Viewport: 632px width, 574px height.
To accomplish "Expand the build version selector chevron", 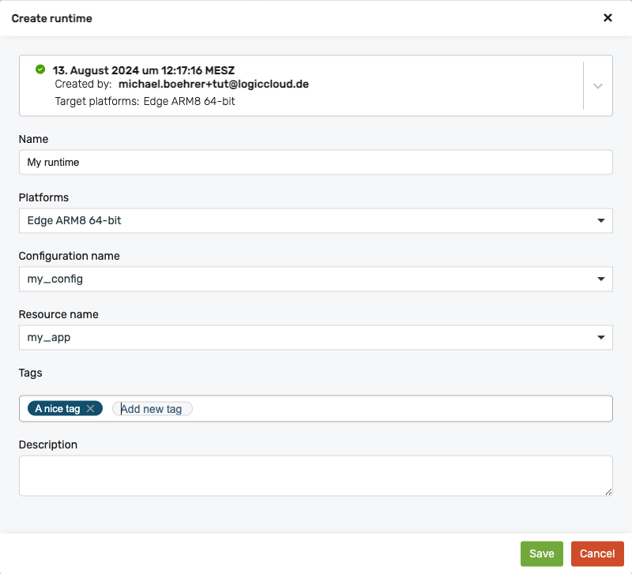I will tap(597, 86).
